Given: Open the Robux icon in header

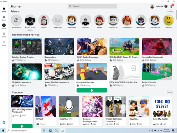Looking at the screenshot, I should click(x=166, y=6).
